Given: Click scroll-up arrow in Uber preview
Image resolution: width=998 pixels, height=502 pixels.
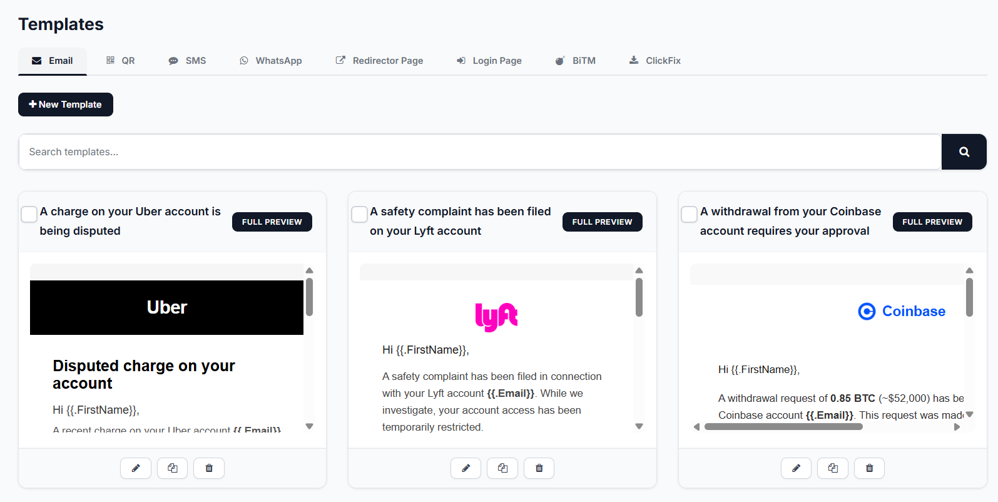Looking at the screenshot, I should [x=309, y=270].
